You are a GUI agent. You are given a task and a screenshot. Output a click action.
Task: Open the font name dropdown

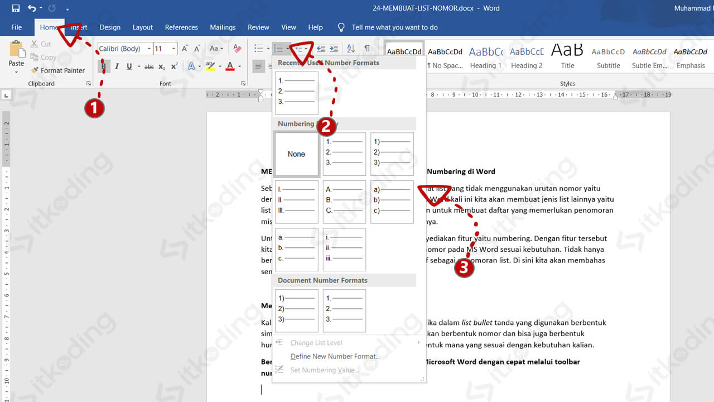pyautogui.click(x=148, y=48)
